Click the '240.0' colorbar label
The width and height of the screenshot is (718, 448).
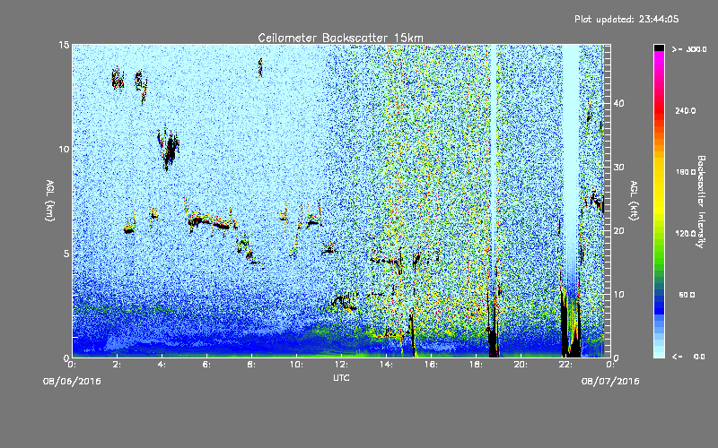pos(686,111)
